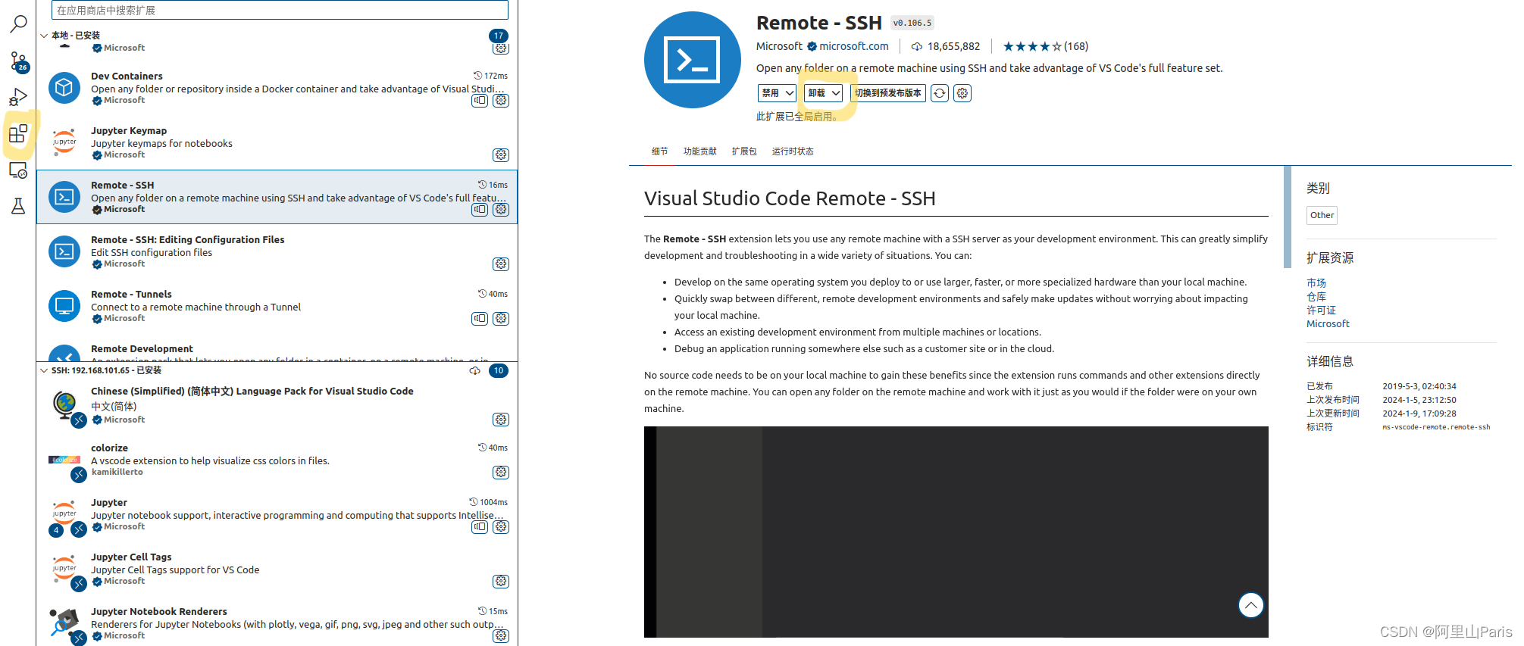The width and height of the screenshot is (1524, 646).
Task: Select Remote - SSH: Editing Configuration Files entry
Action: click(277, 251)
